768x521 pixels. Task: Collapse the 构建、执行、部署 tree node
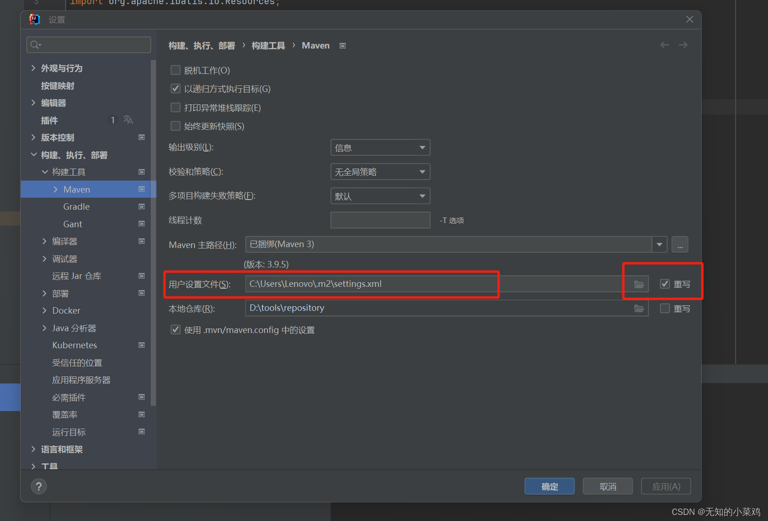(33, 155)
